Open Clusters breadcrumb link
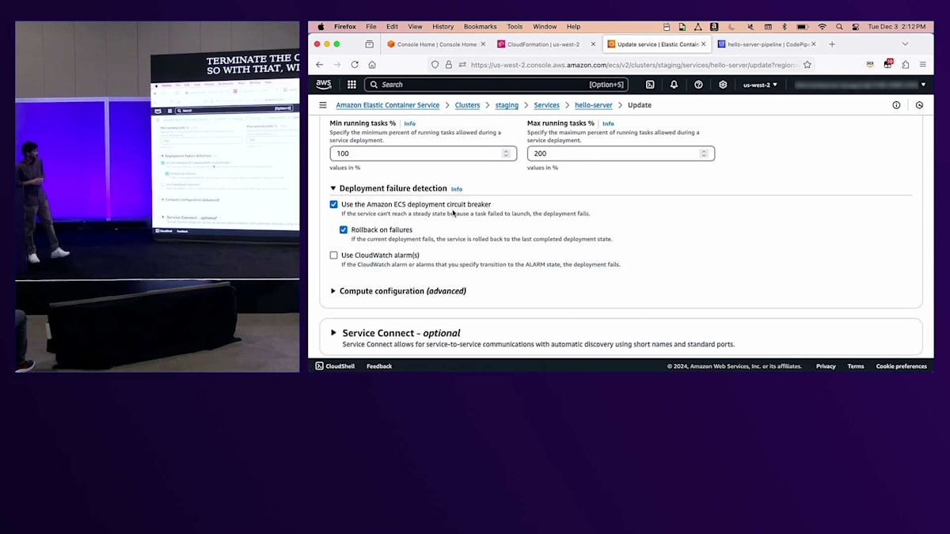The image size is (950, 534). pyautogui.click(x=467, y=105)
